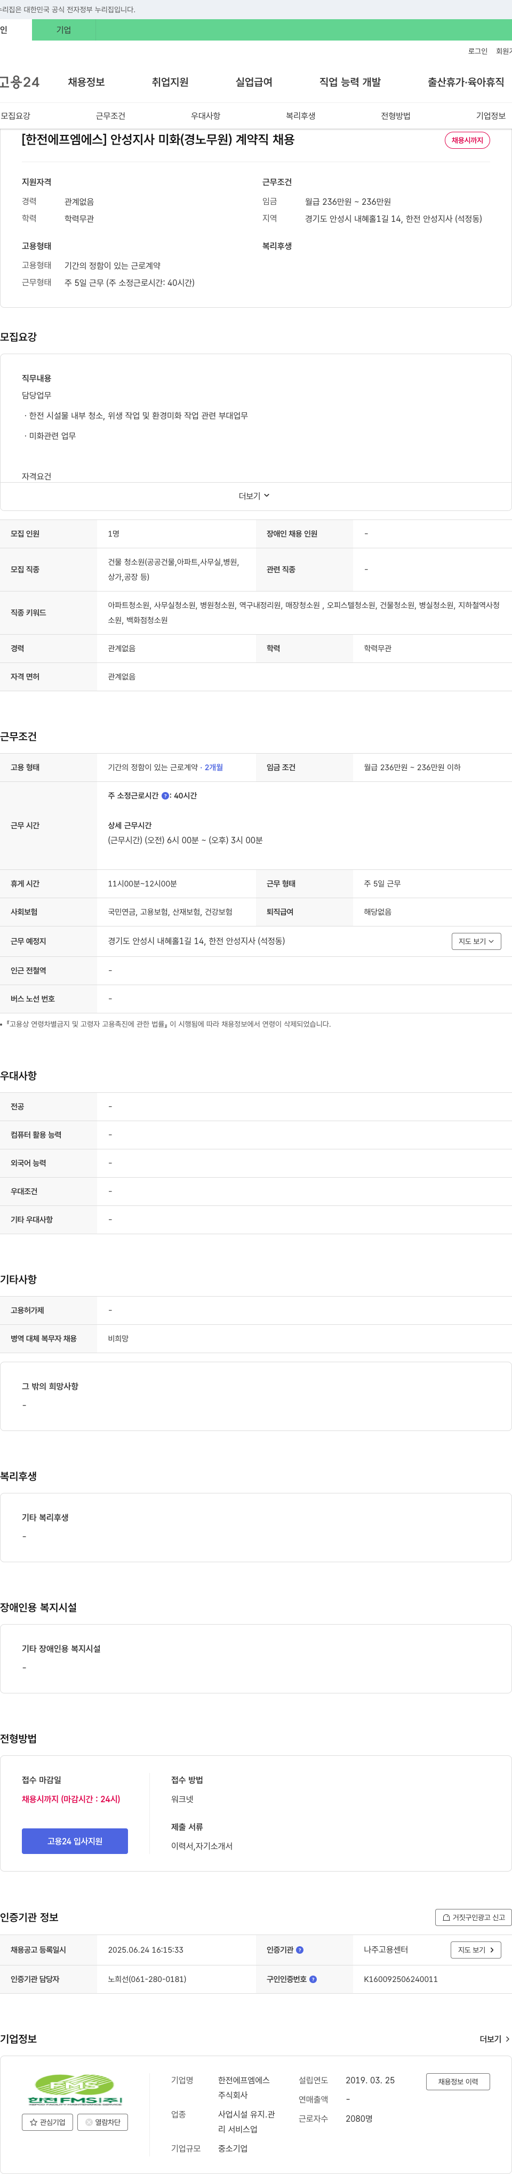Click the 월급 236만원 ~ 236만원 이하 value

(412, 767)
